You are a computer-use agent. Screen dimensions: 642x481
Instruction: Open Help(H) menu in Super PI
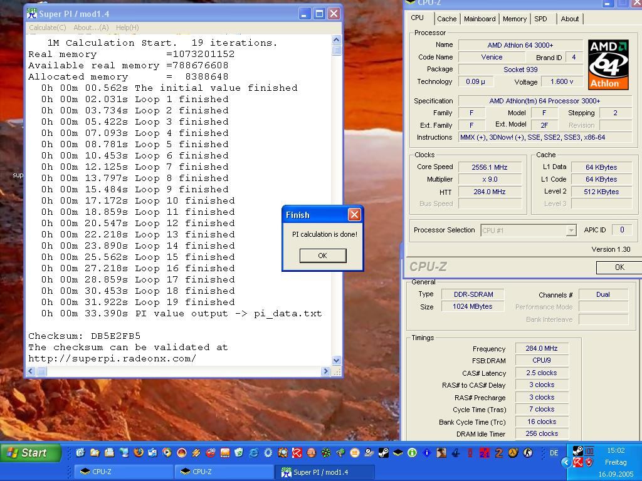pos(127,28)
